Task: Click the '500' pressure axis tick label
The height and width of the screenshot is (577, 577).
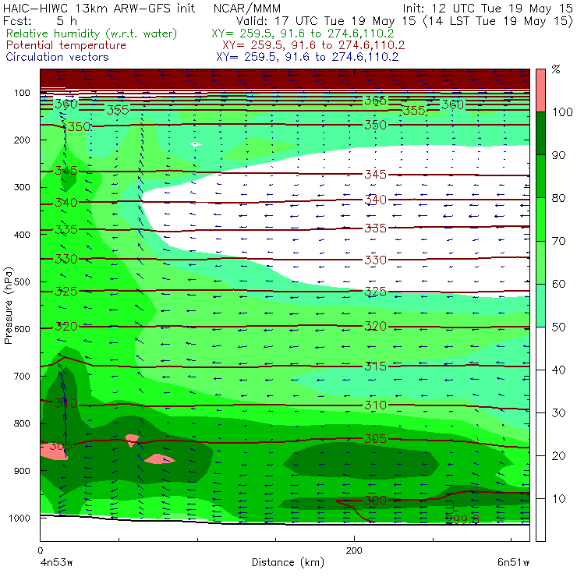Action: click(x=22, y=281)
